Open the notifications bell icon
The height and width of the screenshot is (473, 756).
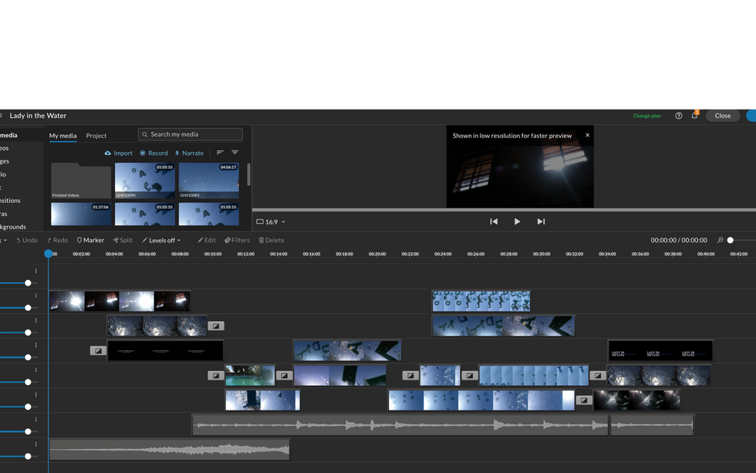(x=694, y=116)
